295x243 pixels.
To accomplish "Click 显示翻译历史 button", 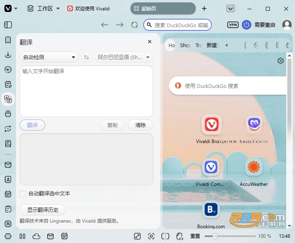I will 43,210.
